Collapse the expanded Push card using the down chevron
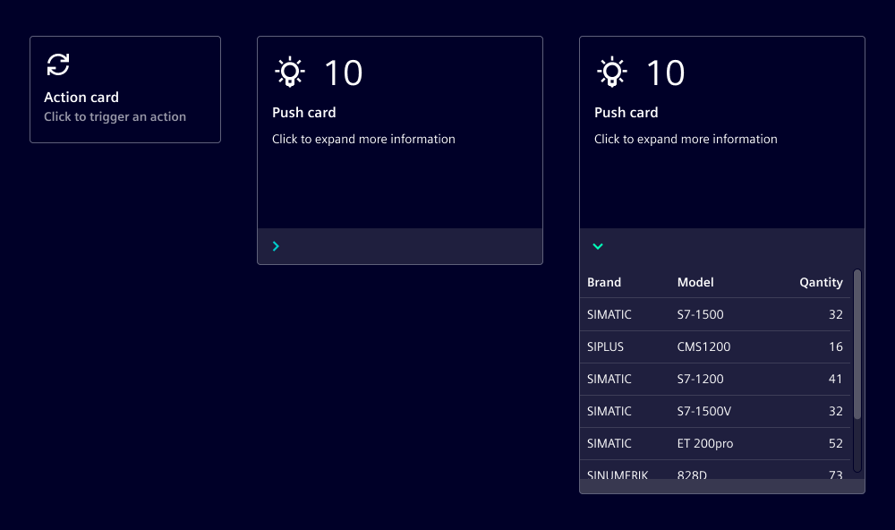This screenshot has width=895, height=530. (598, 246)
